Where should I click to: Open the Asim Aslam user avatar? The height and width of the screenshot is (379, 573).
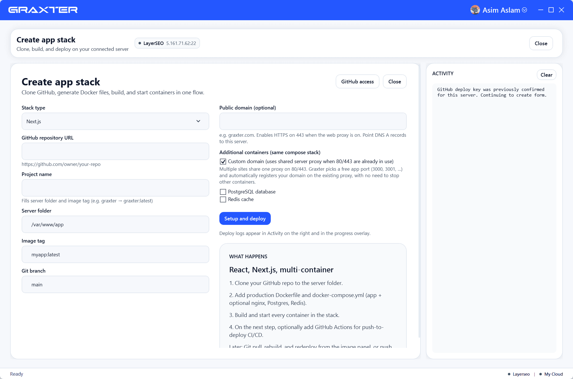point(475,10)
